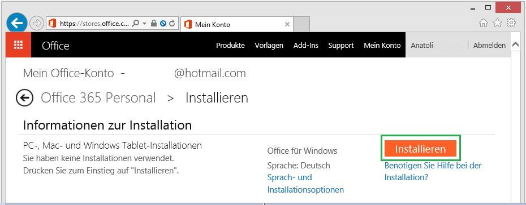Viewport: 526px width, 205px height.
Task: Click the Informationen zur Installation heading
Action: coord(107,125)
